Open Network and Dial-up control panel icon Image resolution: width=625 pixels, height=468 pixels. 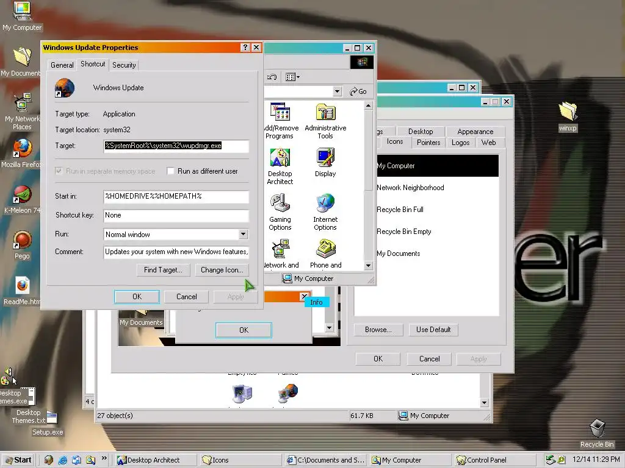coord(281,255)
